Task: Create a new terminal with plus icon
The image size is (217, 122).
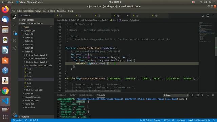Action: [x=192, y=95]
